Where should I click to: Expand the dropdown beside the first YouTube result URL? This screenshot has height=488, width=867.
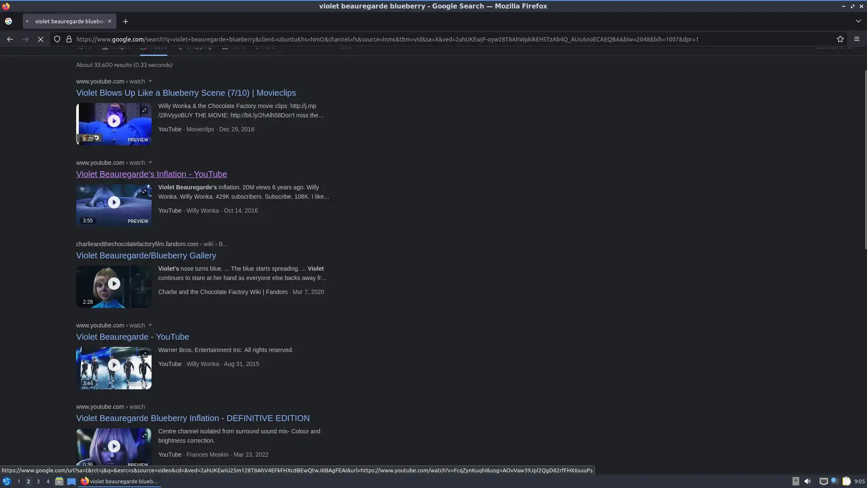click(150, 81)
